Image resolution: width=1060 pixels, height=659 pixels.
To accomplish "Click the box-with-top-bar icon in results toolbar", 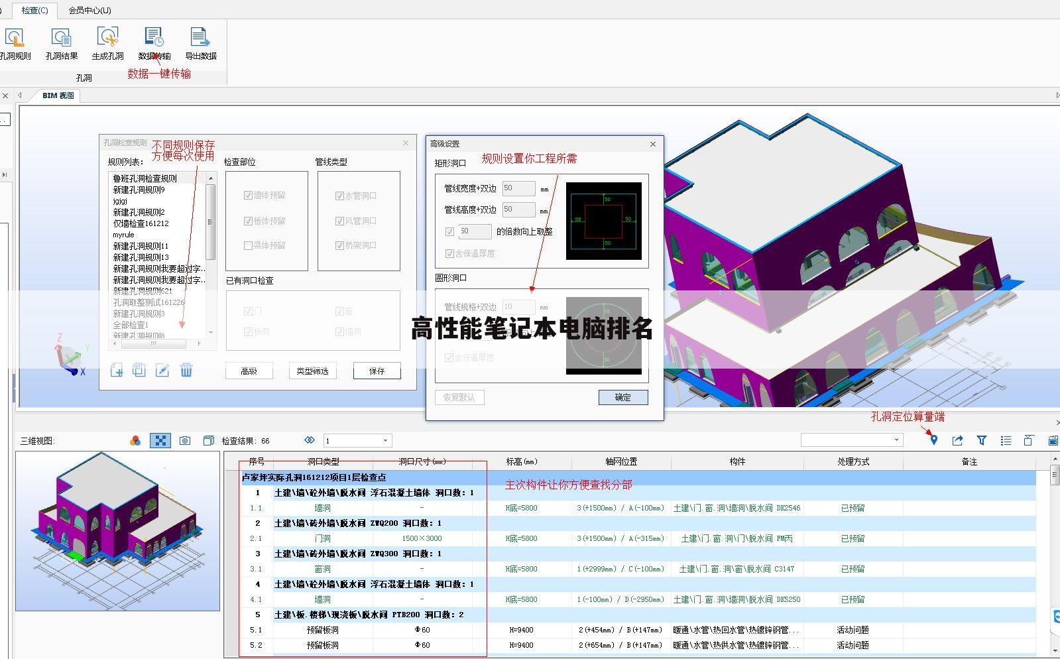I will 1029,440.
